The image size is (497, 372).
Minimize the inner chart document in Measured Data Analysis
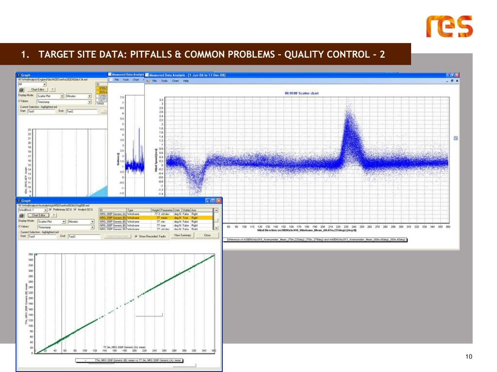pyautogui.click(x=447, y=81)
